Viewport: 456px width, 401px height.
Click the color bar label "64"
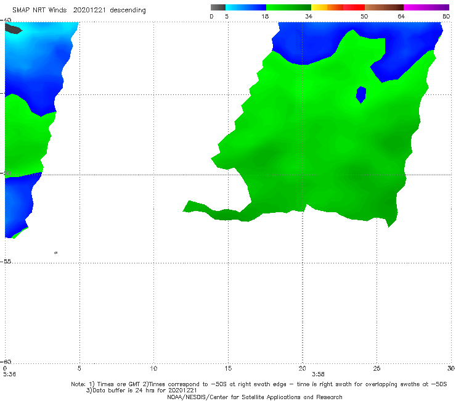(401, 16)
